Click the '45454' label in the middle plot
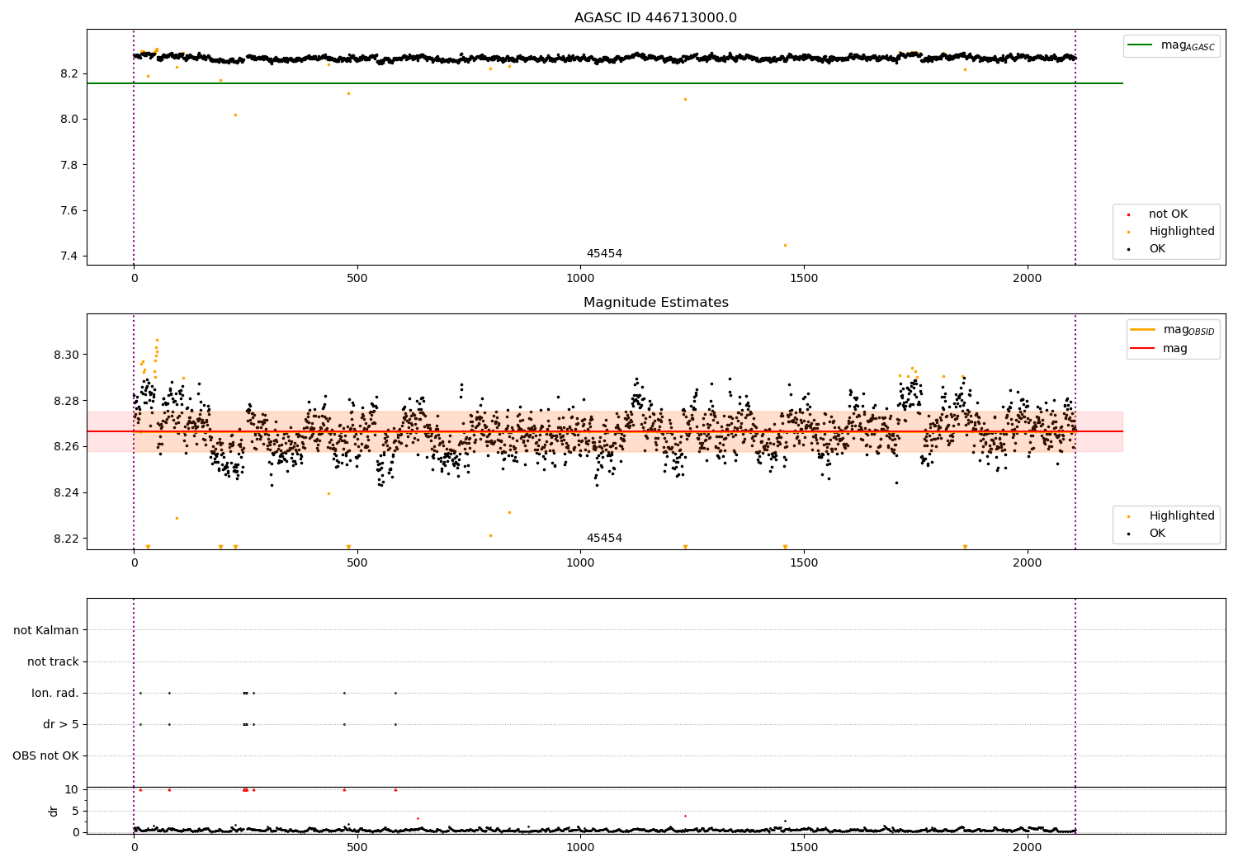The width and height of the screenshot is (1238, 866). [x=604, y=539]
